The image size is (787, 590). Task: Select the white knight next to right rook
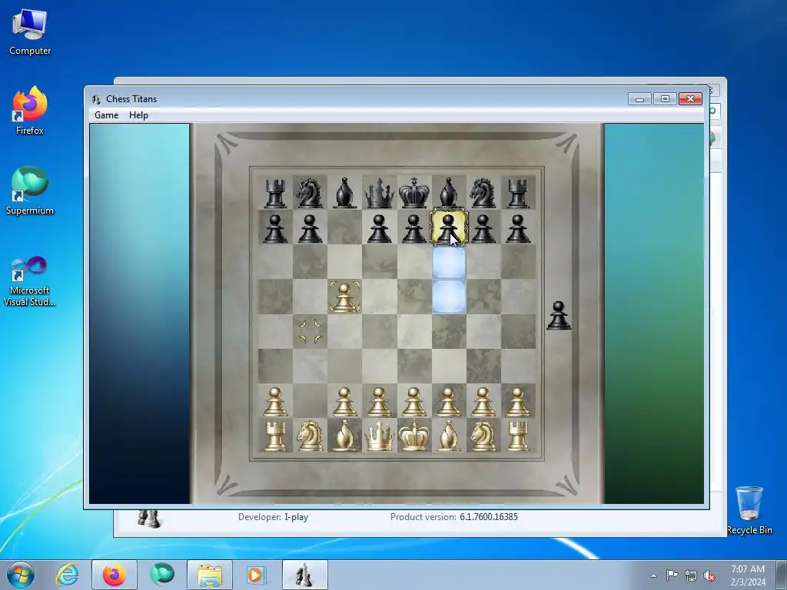pyautogui.click(x=483, y=436)
